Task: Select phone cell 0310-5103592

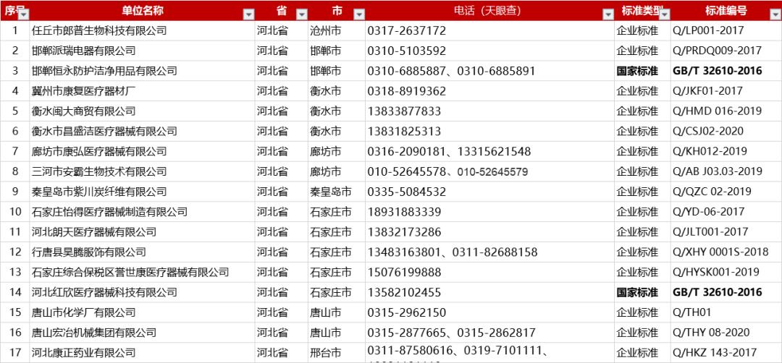Action: click(489, 51)
